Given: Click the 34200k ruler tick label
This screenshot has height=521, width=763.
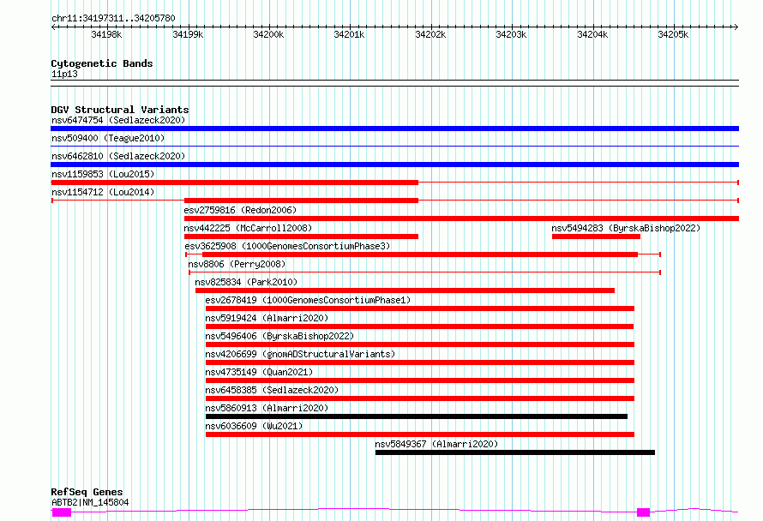Looking at the screenshot, I should click(x=268, y=34).
